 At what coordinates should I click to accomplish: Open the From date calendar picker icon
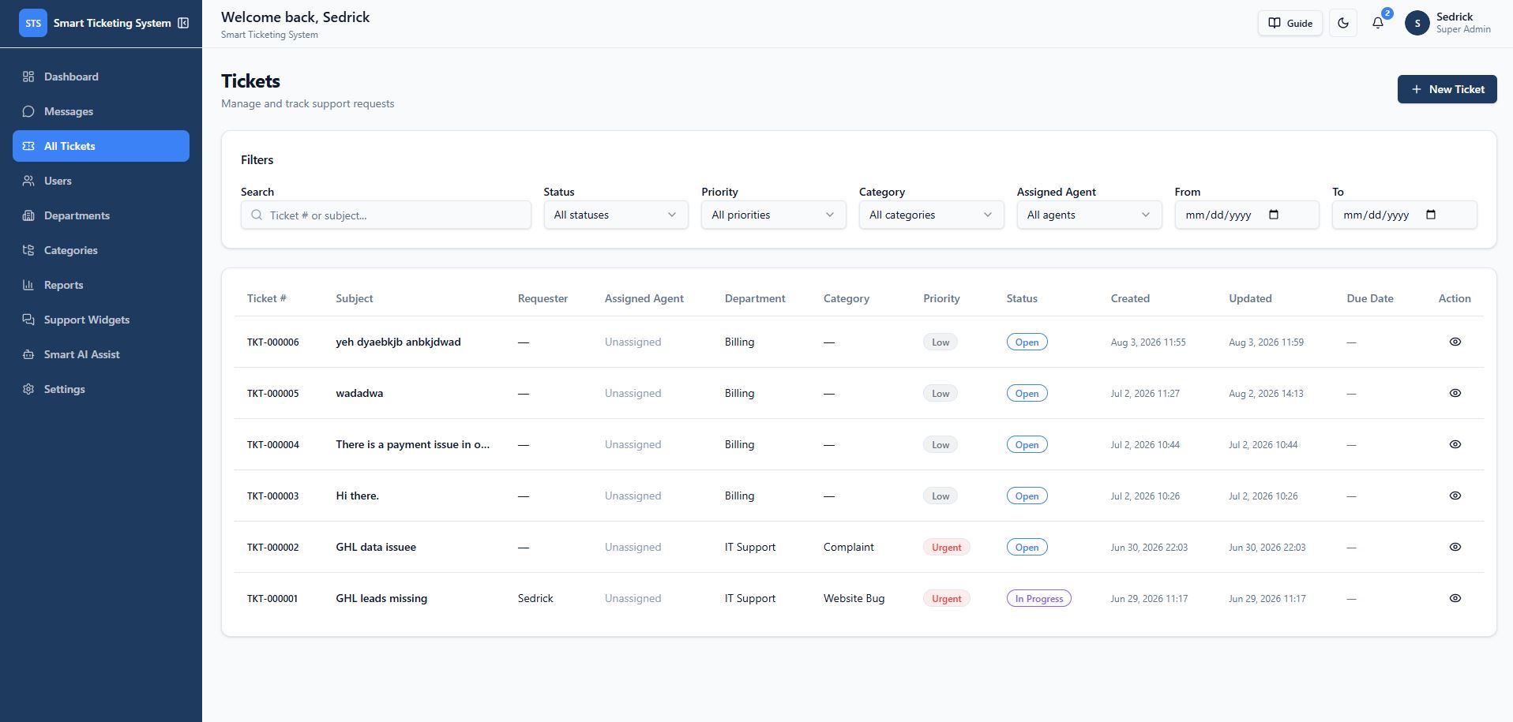point(1274,215)
